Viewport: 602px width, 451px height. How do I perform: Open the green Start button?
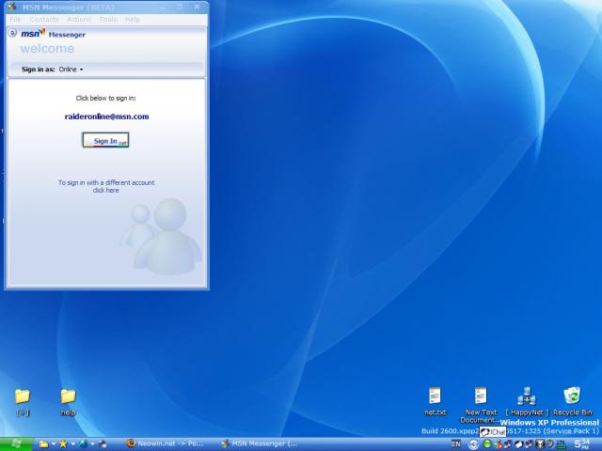[16, 444]
